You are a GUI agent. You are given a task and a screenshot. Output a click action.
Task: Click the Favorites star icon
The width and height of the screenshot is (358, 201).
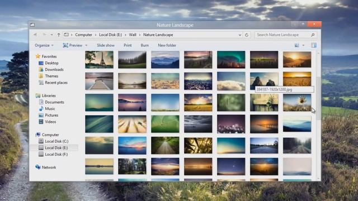38,56
